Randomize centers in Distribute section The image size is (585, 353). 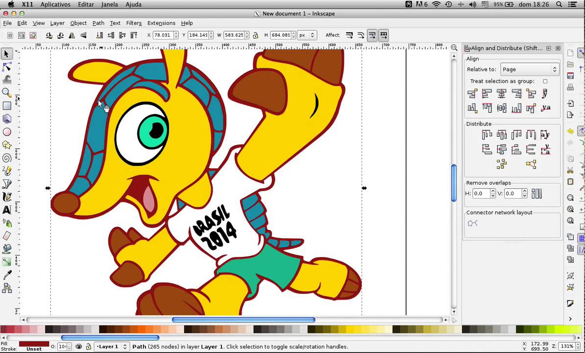[x=501, y=164]
